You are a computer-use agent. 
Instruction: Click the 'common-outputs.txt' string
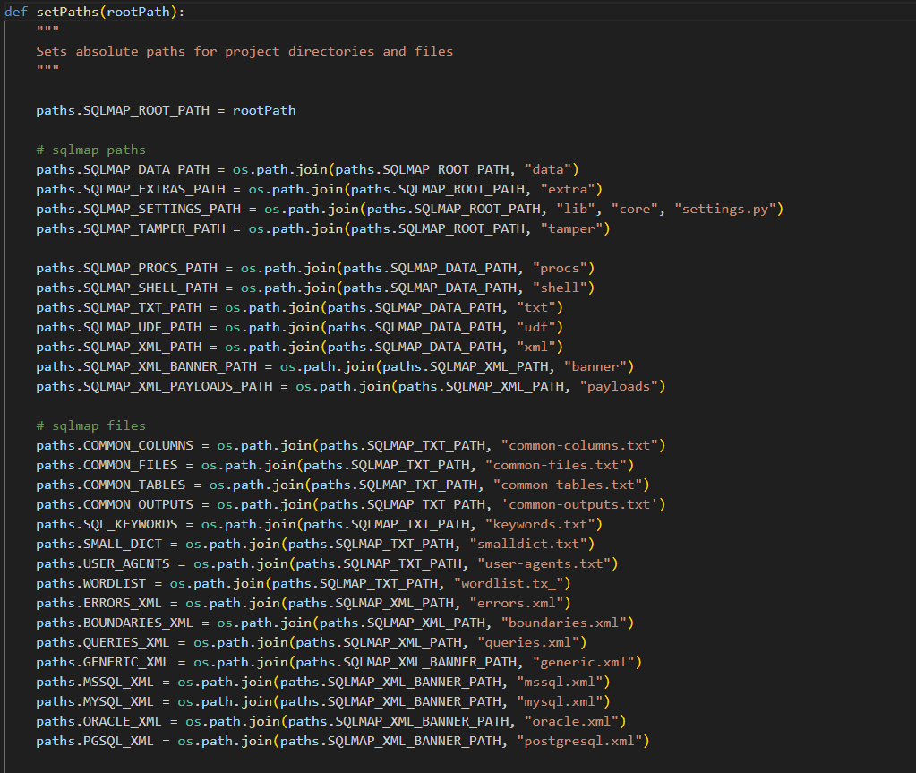coord(579,504)
